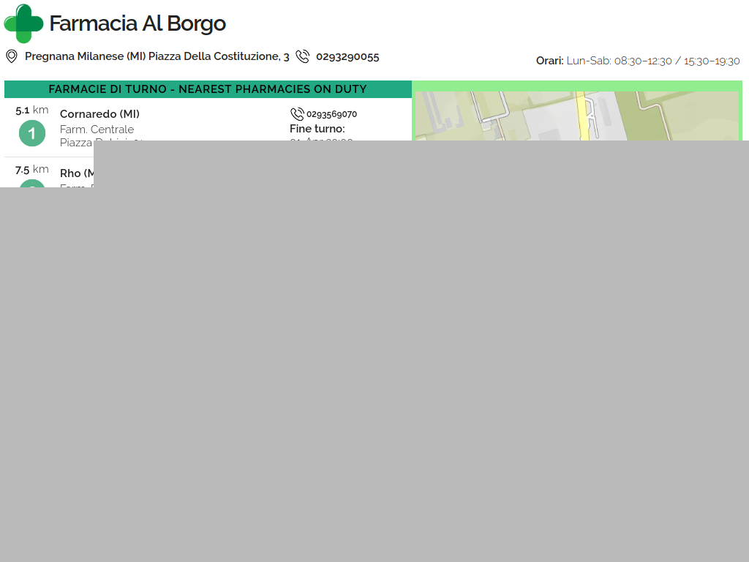The width and height of the screenshot is (749, 562).
Task: Select the Cornaredo (MI) pharmacy entry
Action: [x=99, y=114]
